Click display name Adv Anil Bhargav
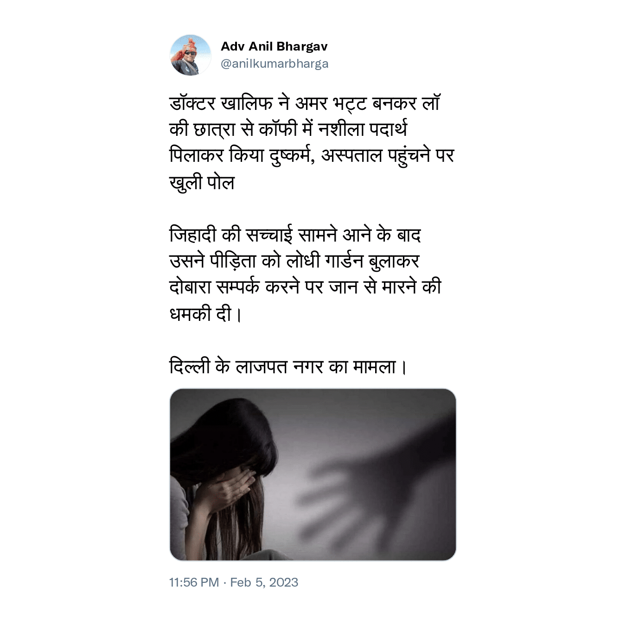This screenshot has width=626, height=626. 274,46
